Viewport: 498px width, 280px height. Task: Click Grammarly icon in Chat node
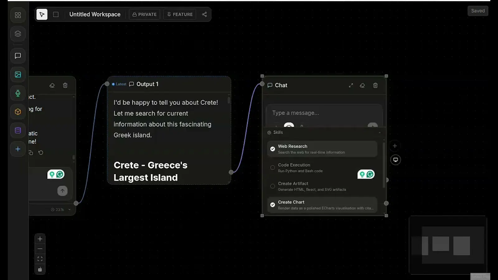(370, 174)
